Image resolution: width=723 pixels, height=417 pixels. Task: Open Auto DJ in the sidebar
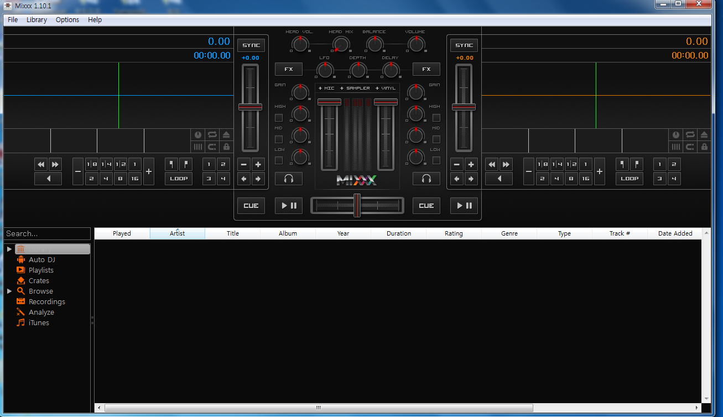(41, 259)
